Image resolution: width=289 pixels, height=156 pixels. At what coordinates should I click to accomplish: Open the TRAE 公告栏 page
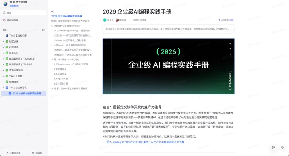[16, 76]
